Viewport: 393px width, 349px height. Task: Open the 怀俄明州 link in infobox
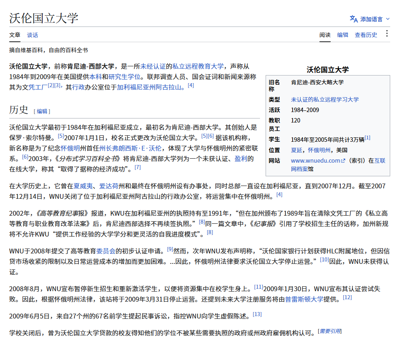(319, 150)
